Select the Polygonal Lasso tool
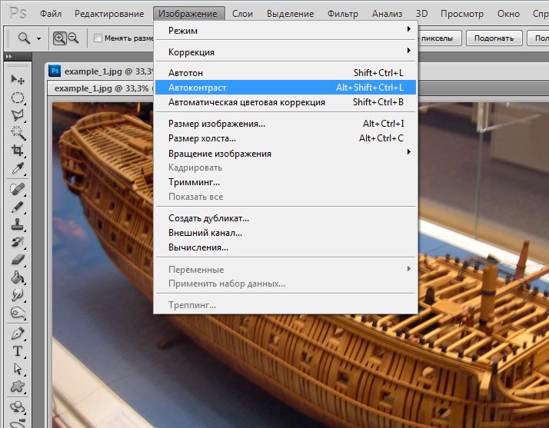The image size is (549, 428). [18, 115]
